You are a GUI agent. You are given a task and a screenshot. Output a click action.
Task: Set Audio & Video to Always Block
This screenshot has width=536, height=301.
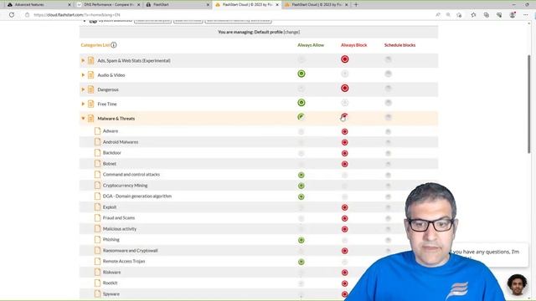coord(344,74)
